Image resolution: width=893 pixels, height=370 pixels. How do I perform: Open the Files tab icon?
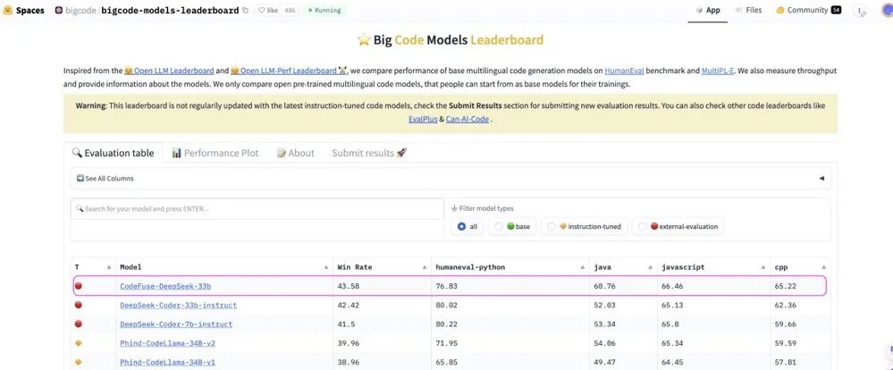738,10
